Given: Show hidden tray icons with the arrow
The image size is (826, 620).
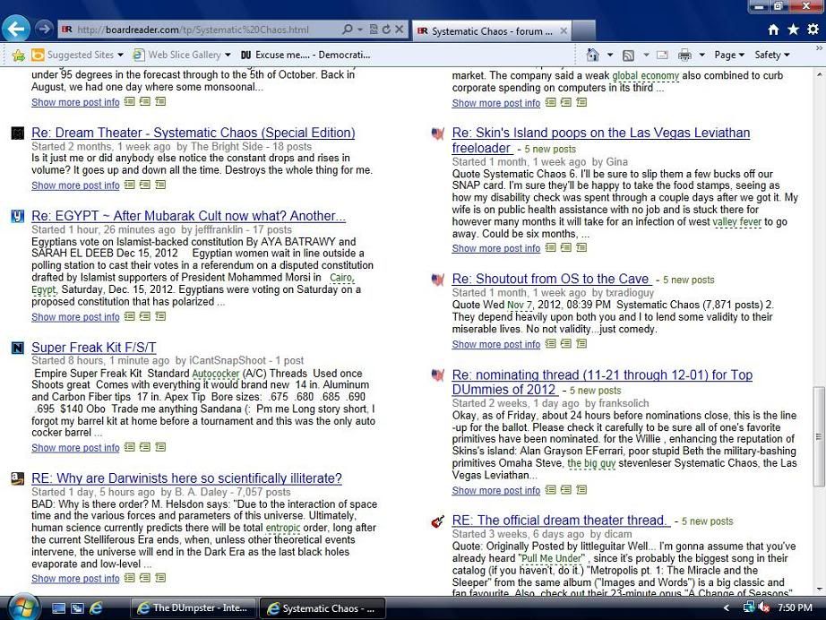Looking at the screenshot, I should (x=727, y=607).
